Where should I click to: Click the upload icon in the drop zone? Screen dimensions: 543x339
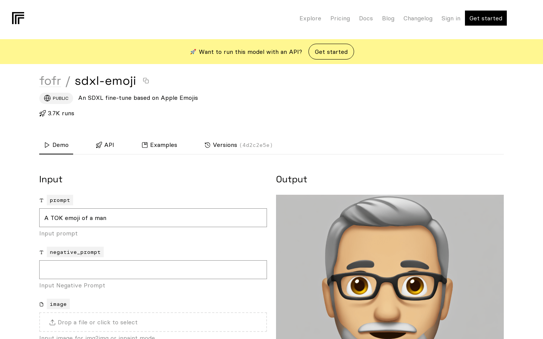tap(52, 322)
